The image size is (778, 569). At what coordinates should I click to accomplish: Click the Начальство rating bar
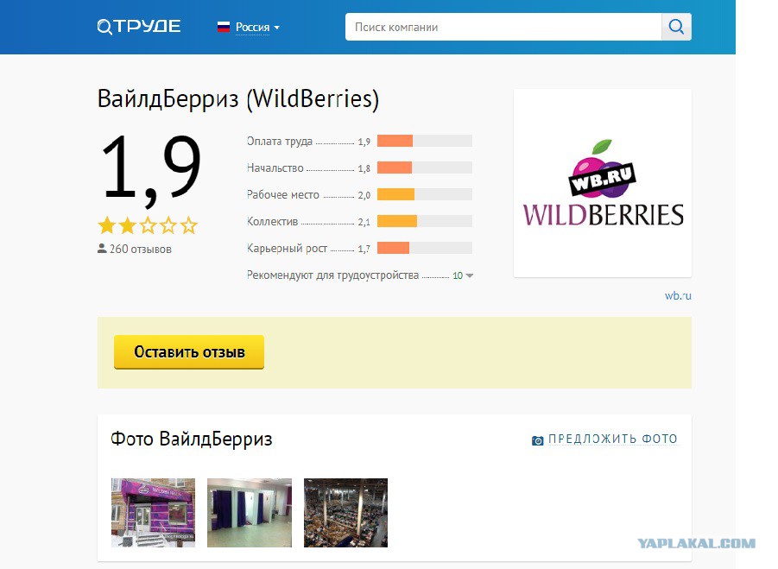[x=424, y=168]
